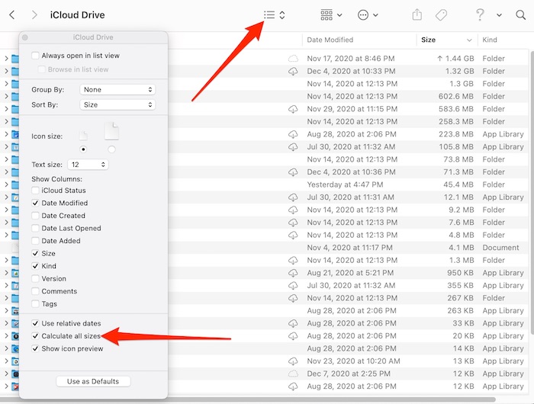The image size is (534, 404).
Task: Sort by the Date Modified column header
Action: pos(359,40)
